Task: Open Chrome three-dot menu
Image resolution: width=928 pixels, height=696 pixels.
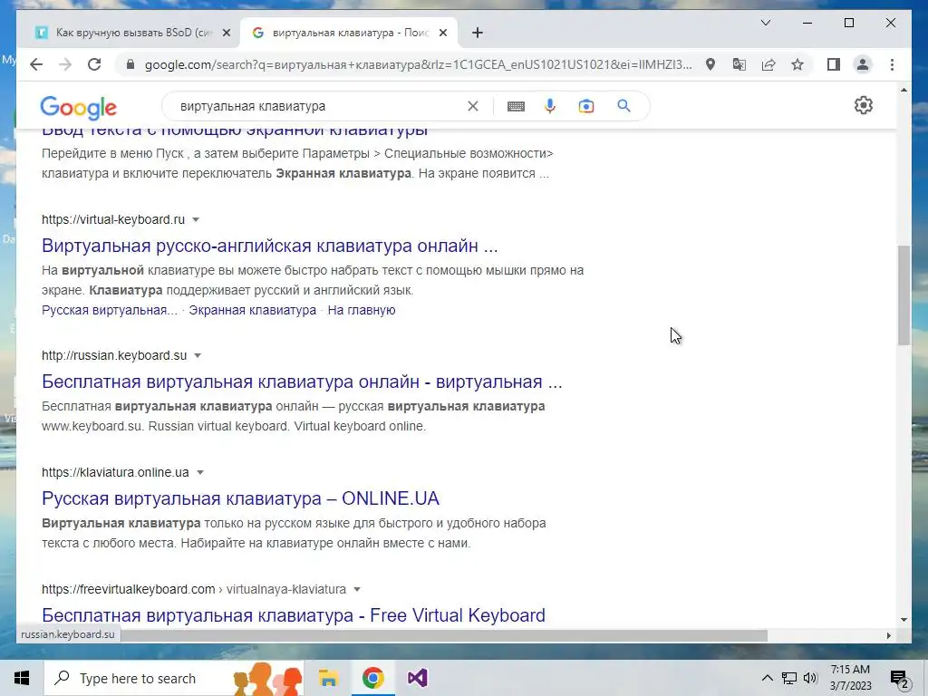Action: tap(892, 64)
